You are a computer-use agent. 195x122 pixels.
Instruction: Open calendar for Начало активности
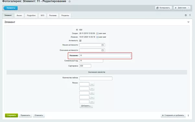[103, 45]
